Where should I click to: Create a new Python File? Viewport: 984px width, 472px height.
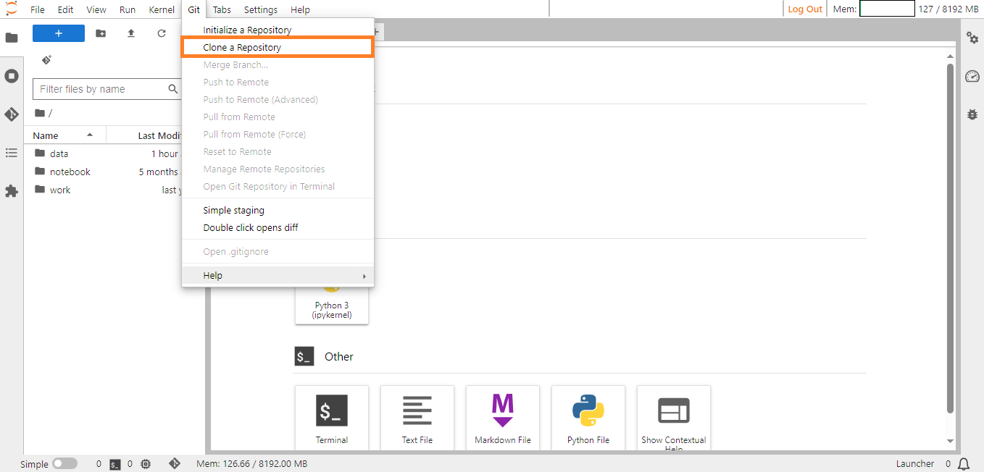pyautogui.click(x=588, y=418)
